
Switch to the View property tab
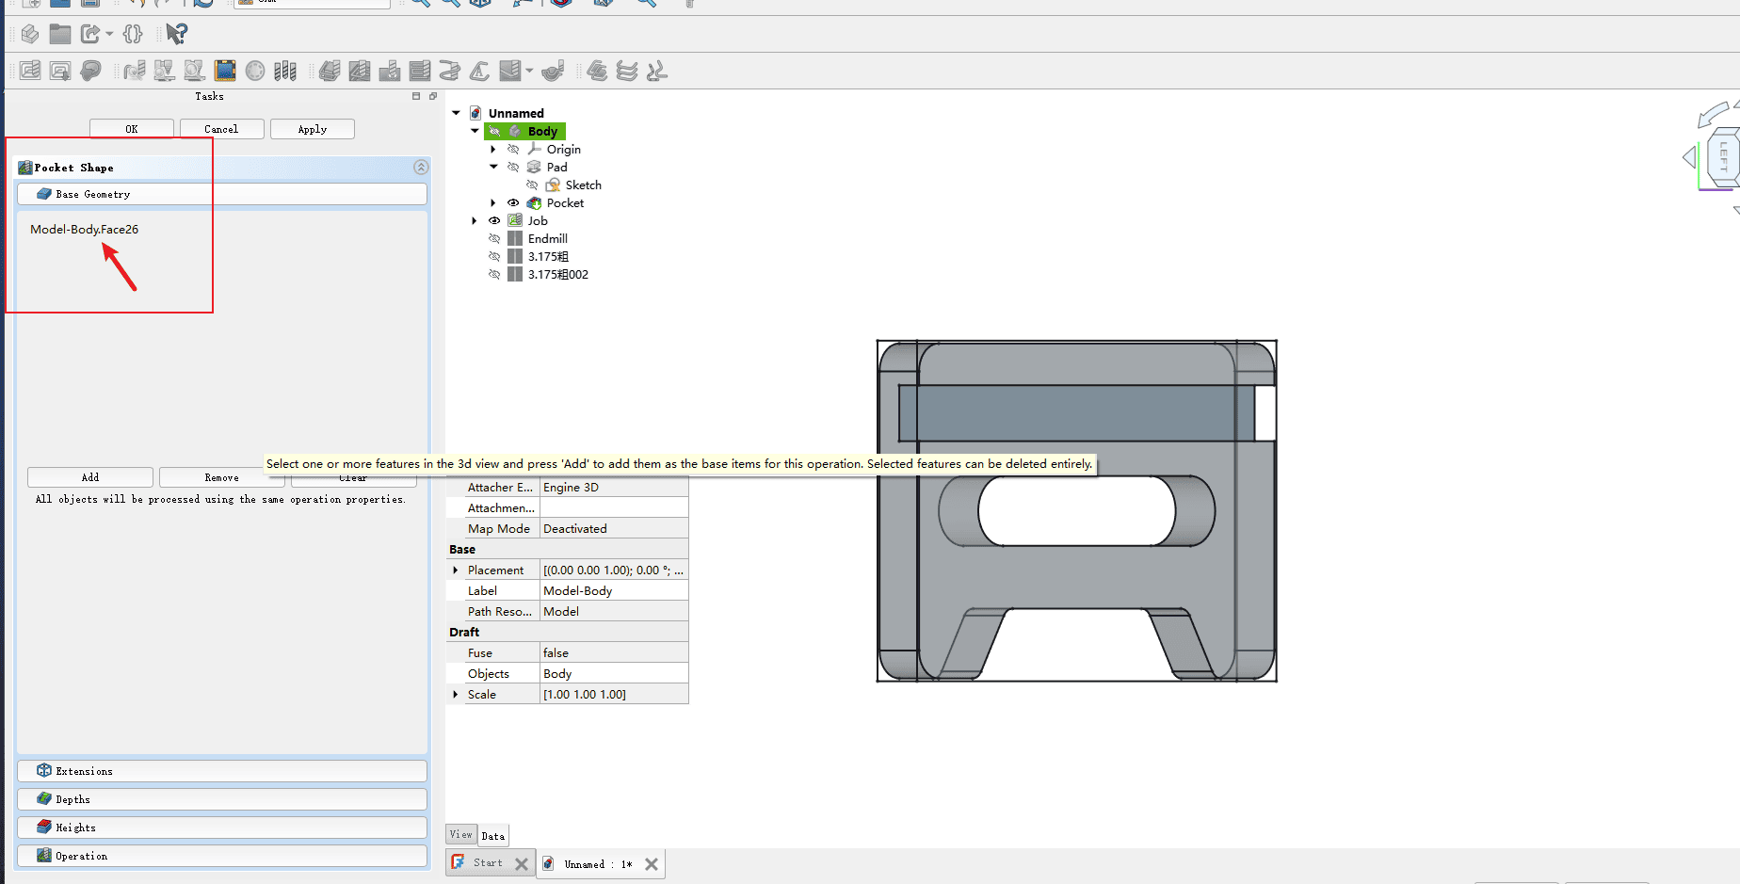(460, 835)
